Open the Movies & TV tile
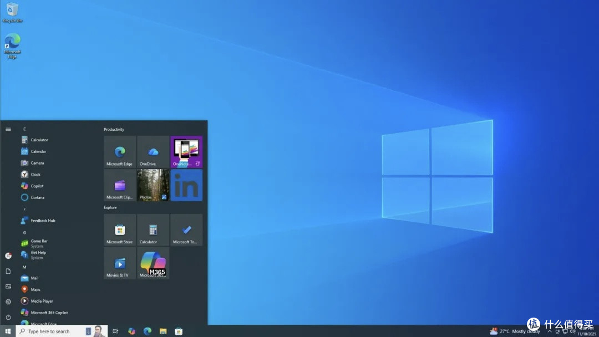The height and width of the screenshot is (337, 599). (120, 263)
